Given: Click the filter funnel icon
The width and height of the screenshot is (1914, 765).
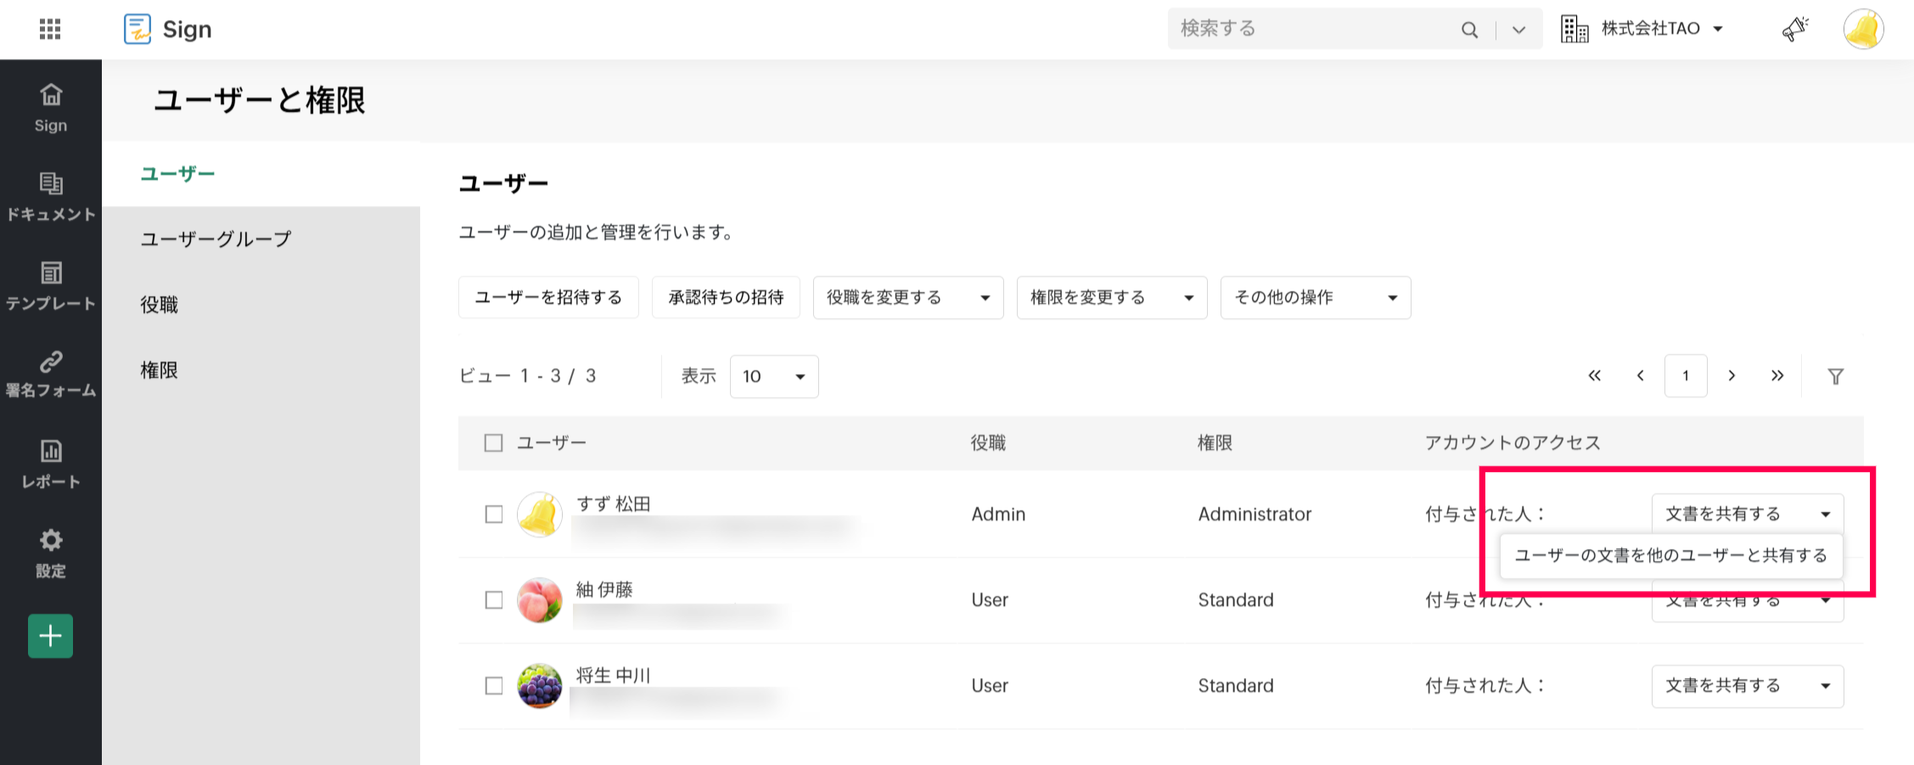Looking at the screenshot, I should [x=1835, y=376].
